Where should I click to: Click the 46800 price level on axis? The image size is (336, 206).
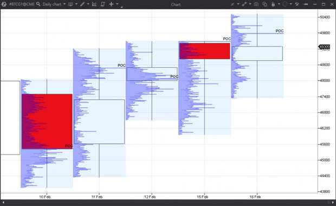click(325, 112)
